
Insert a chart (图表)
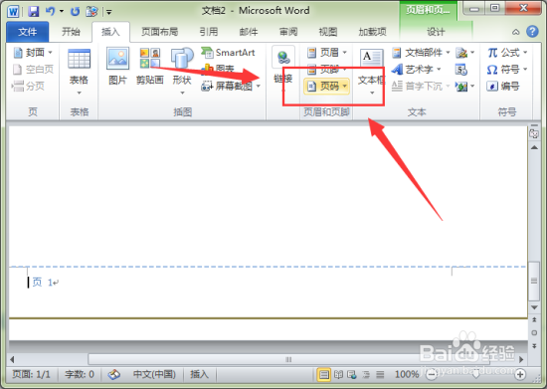pyautogui.click(x=218, y=69)
